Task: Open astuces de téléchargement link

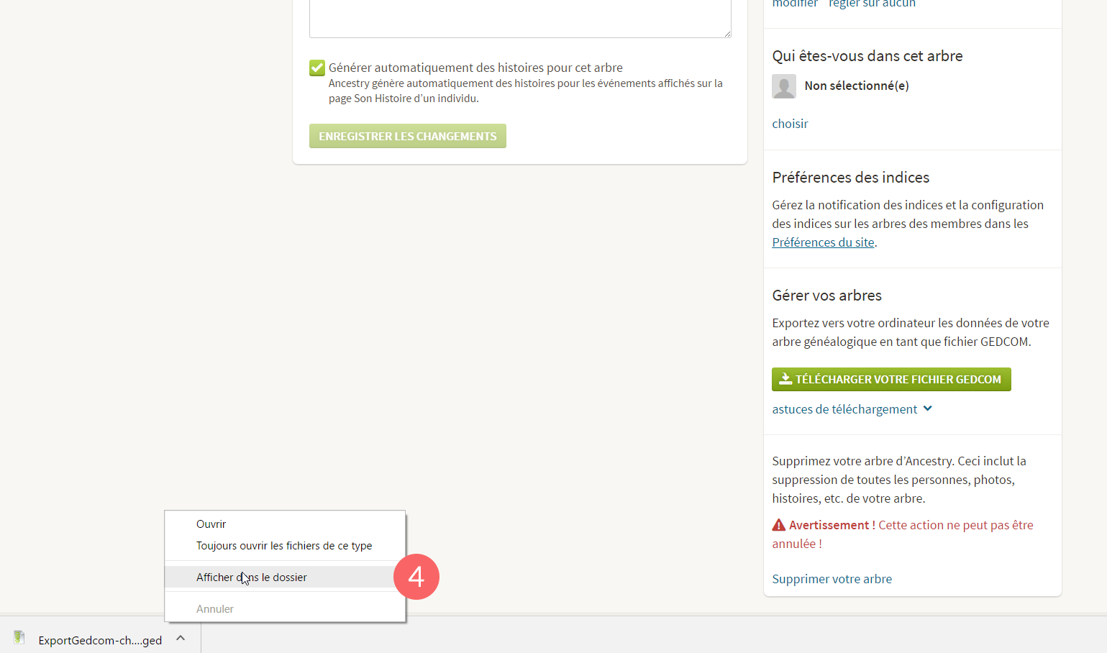Action: 844,409
